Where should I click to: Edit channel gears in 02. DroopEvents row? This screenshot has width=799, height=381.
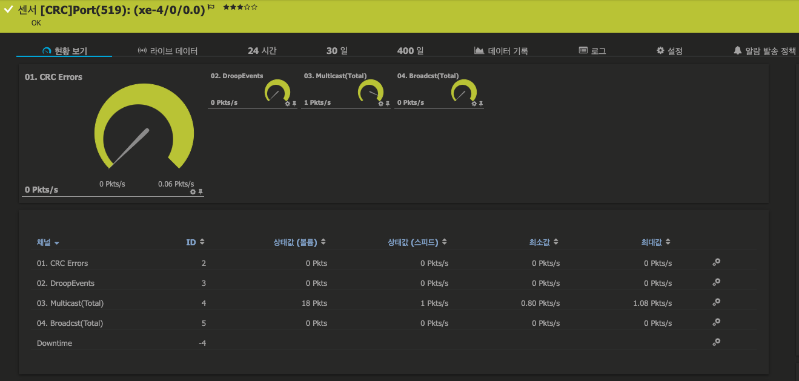tap(716, 282)
